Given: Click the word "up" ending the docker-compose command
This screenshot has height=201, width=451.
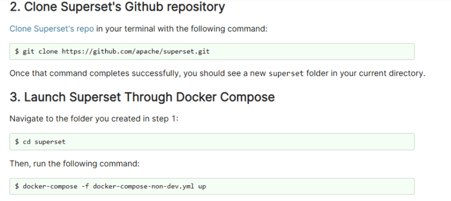Looking at the screenshot, I should [x=202, y=187].
